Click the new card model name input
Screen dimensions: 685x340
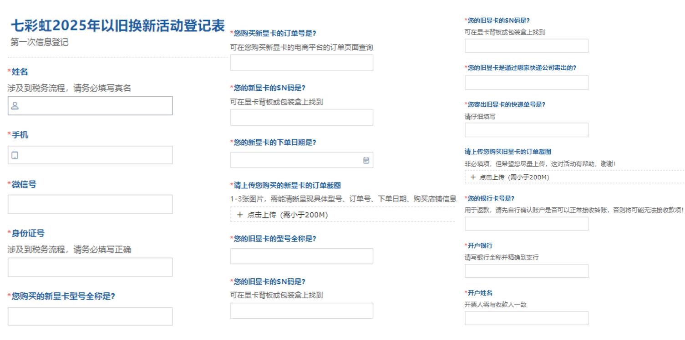90,316
